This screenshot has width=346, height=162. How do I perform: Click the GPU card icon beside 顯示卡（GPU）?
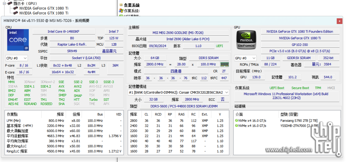[x=10, y=3]
